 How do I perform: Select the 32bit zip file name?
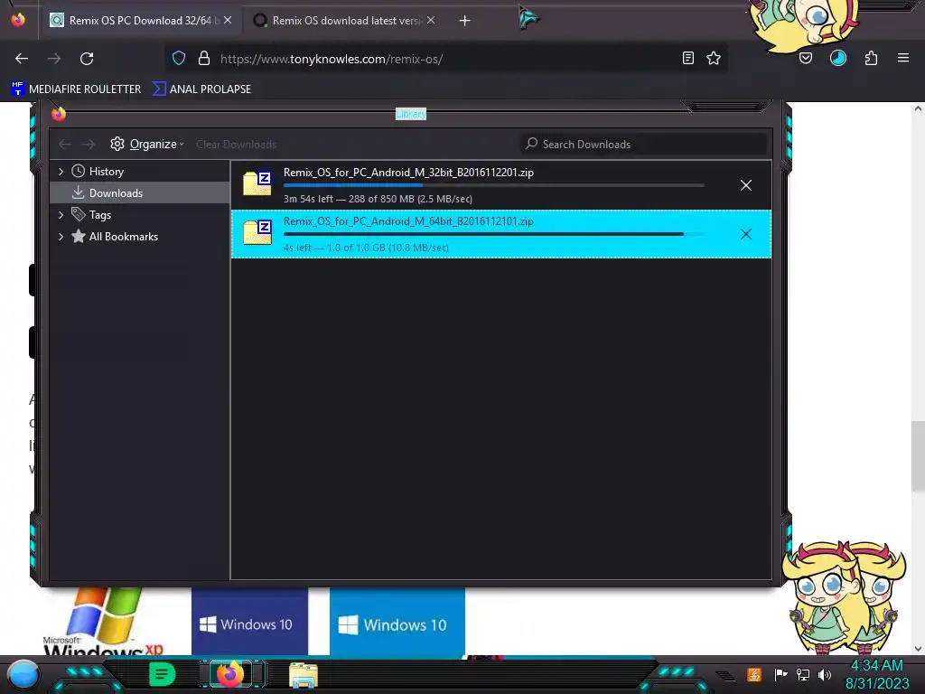pyautogui.click(x=408, y=173)
